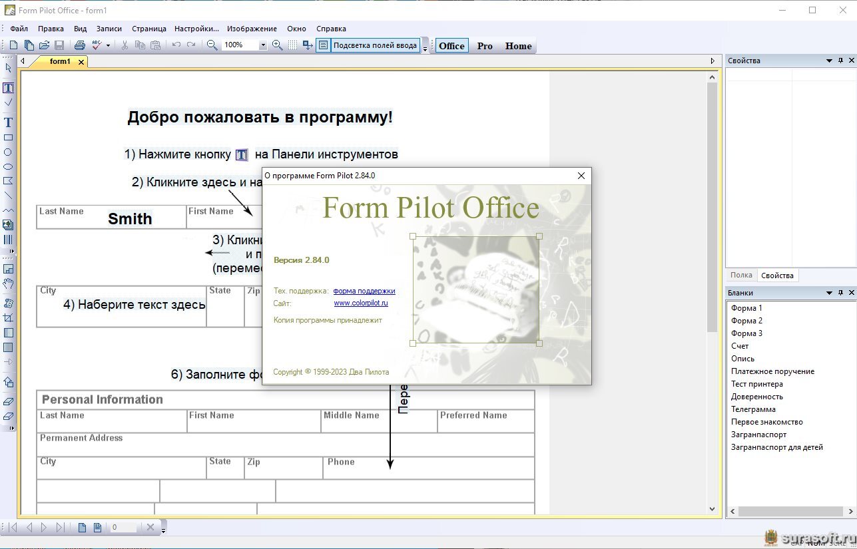Select Доверенность in the Бланки list
This screenshot has height=549, width=857.
point(757,397)
